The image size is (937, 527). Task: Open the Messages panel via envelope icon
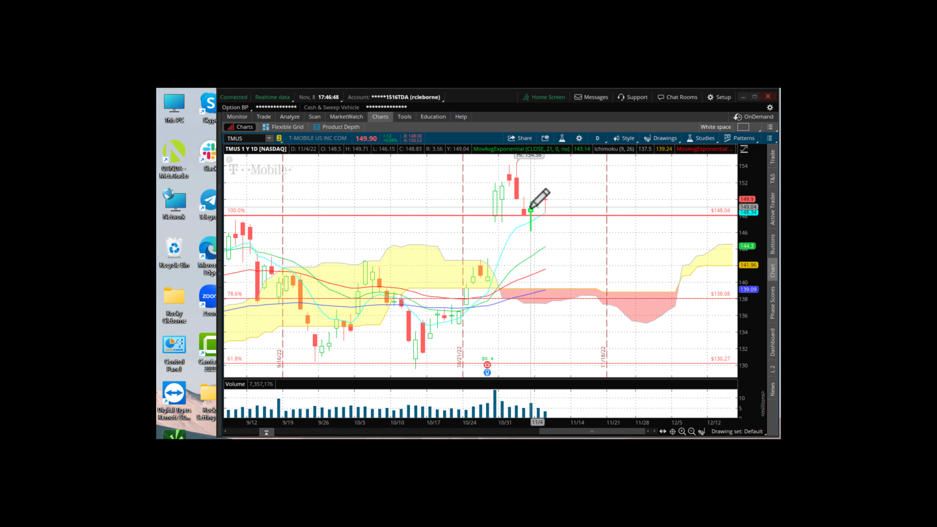click(591, 97)
